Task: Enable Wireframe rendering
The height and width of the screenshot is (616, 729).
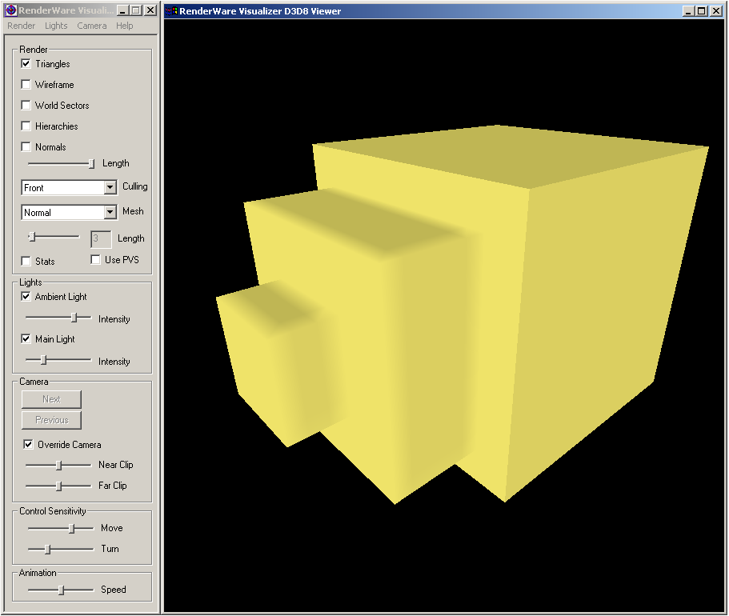Action: click(x=26, y=85)
